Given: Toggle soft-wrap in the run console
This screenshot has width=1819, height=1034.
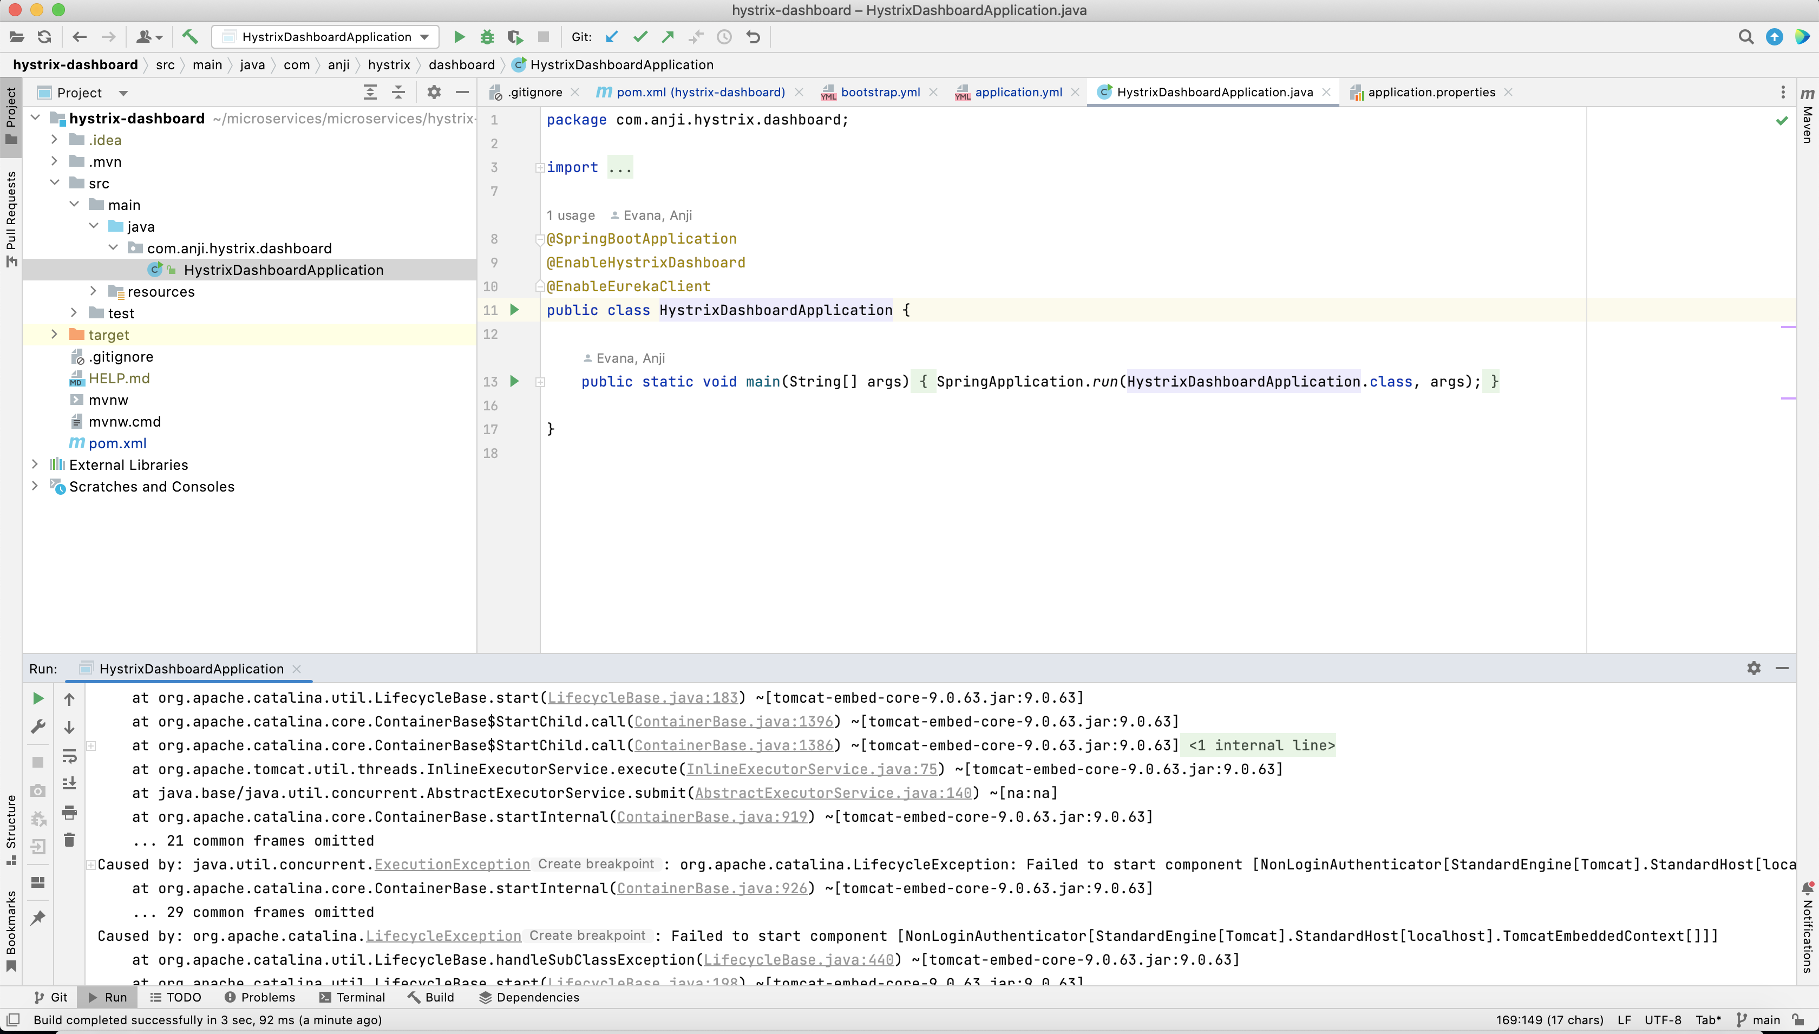Looking at the screenshot, I should click(x=69, y=756).
